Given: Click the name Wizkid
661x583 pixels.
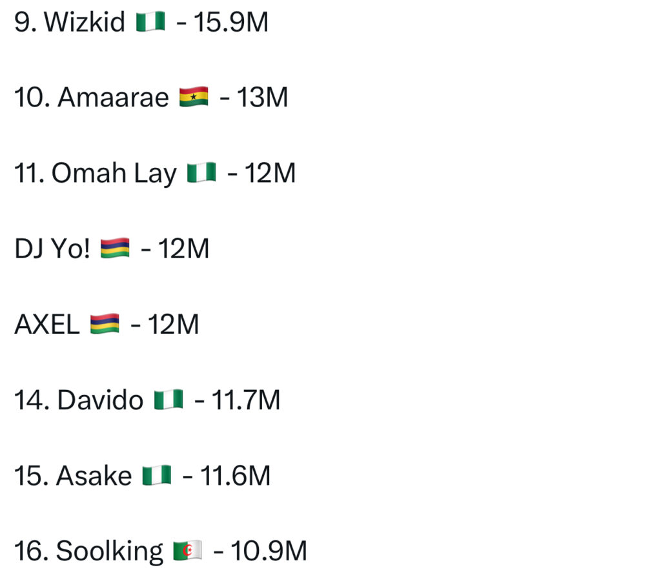Looking at the screenshot, I should coord(86,23).
